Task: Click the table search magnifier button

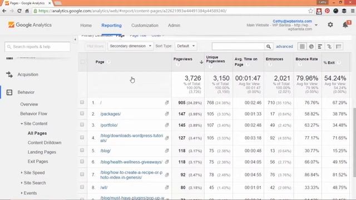Action: 269,47
